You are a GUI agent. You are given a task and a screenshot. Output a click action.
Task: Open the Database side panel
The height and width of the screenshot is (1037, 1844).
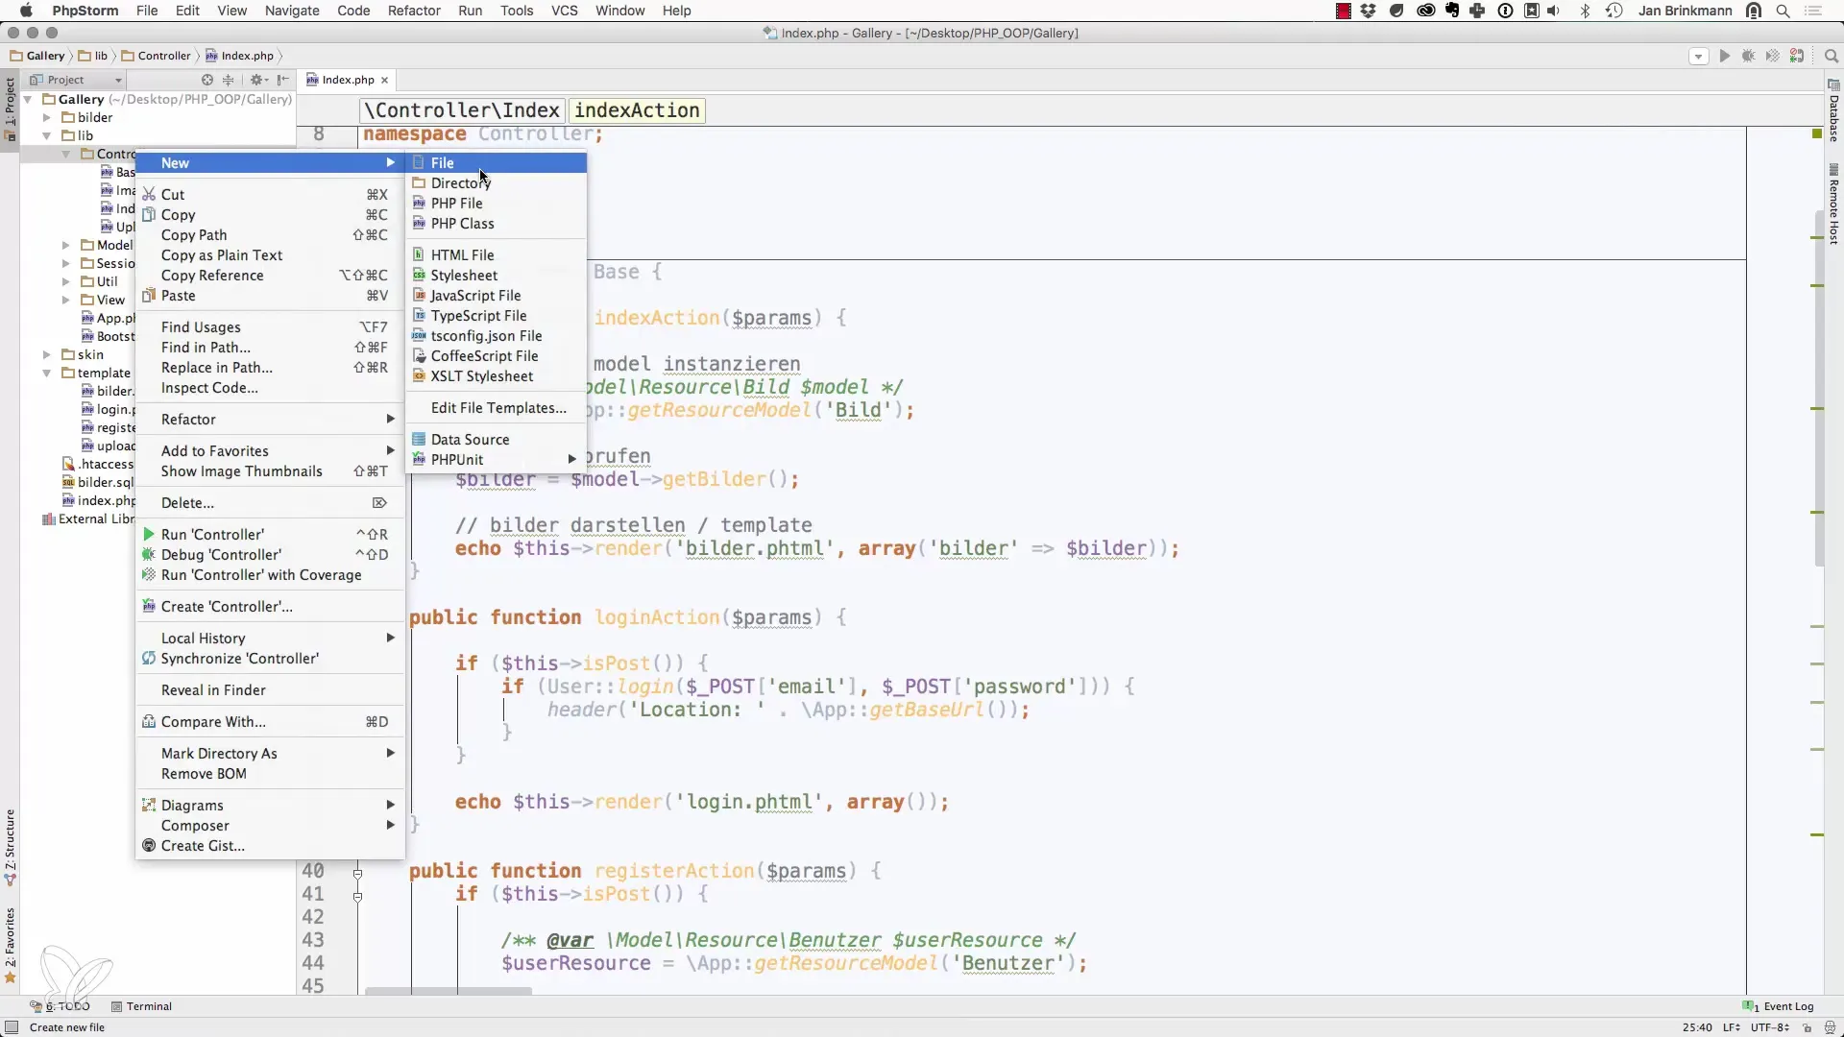(1833, 112)
